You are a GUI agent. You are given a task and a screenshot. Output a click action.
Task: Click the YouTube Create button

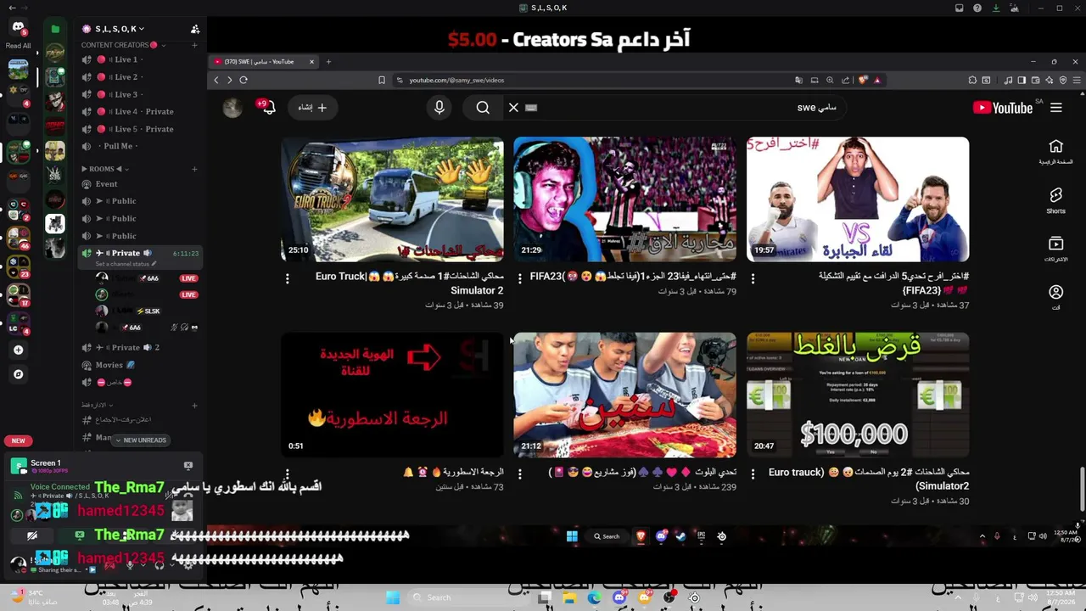312,108
